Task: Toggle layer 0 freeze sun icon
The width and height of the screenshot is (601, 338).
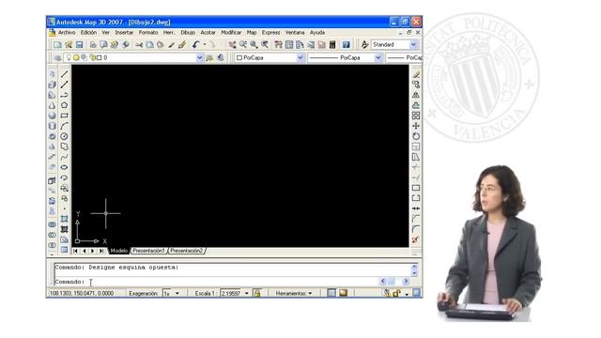Action: 76,57
